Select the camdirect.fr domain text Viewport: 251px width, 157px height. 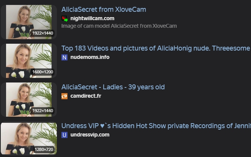click(x=86, y=96)
